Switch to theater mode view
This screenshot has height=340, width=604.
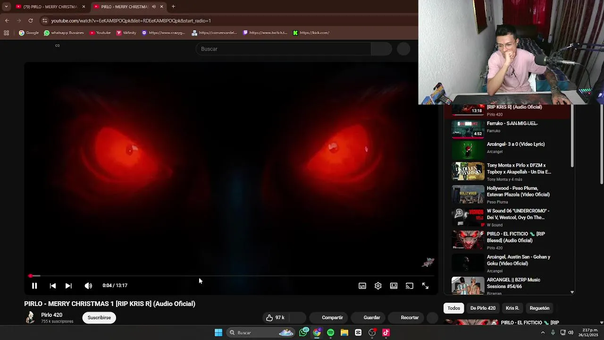pyautogui.click(x=394, y=286)
